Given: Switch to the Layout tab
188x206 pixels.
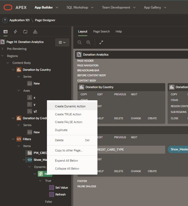Looking at the screenshot, I should click(x=83, y=31).
